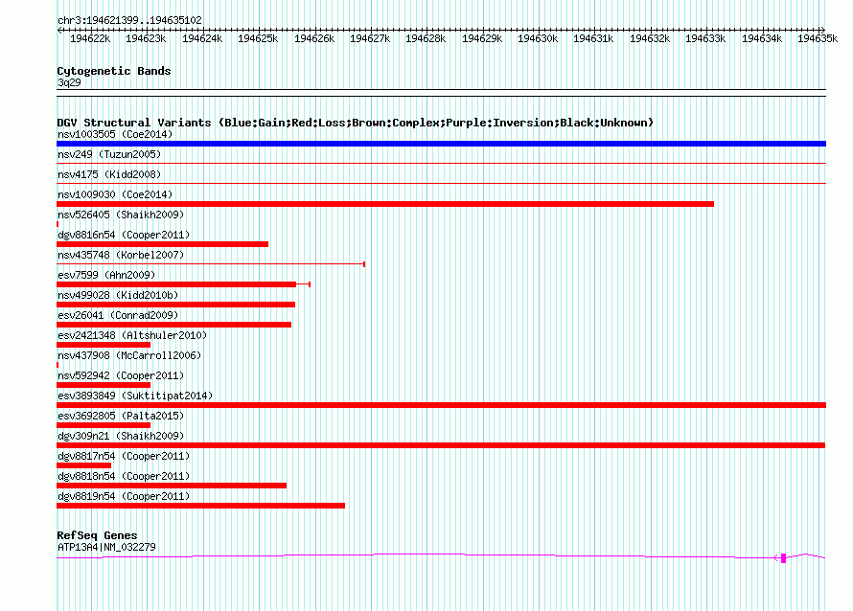853x611 pixels.
Task: Click the 194633k ruler tick label
Action: [705, 38]
